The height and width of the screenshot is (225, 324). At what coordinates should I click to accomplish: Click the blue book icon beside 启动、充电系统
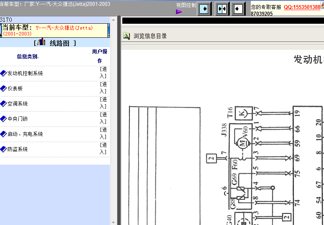(4, 134)
